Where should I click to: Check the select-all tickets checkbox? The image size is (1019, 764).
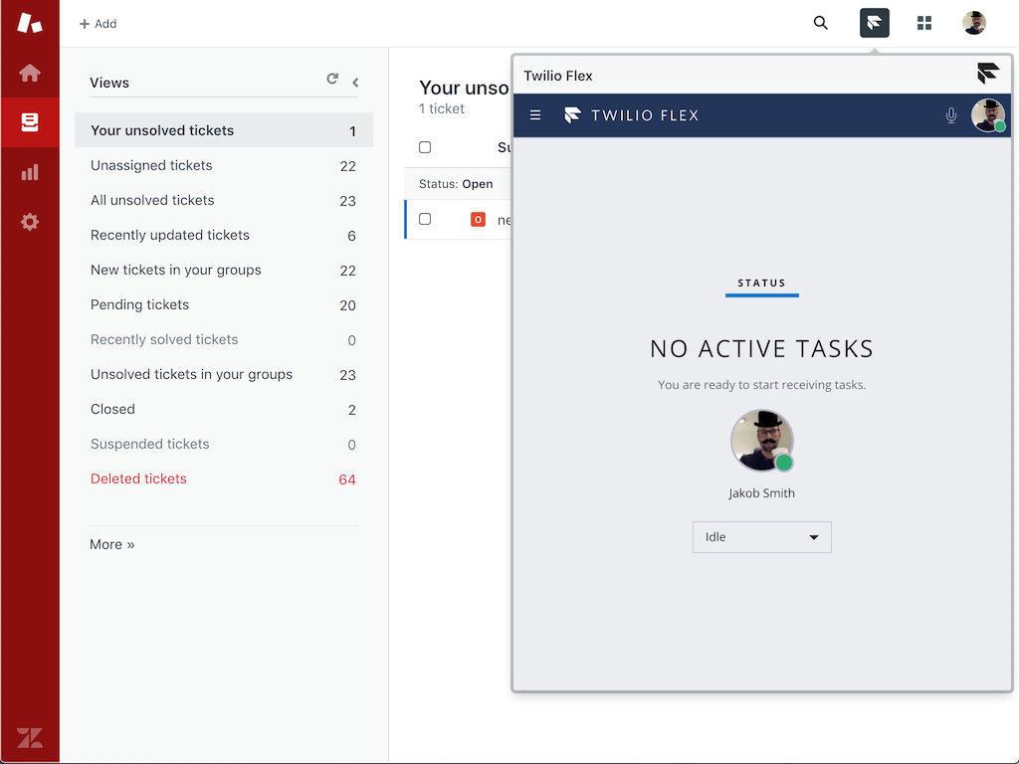[x=425, y=146]
